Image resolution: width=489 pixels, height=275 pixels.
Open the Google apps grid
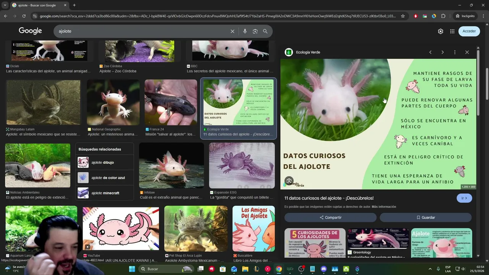[x=452, y=31]
